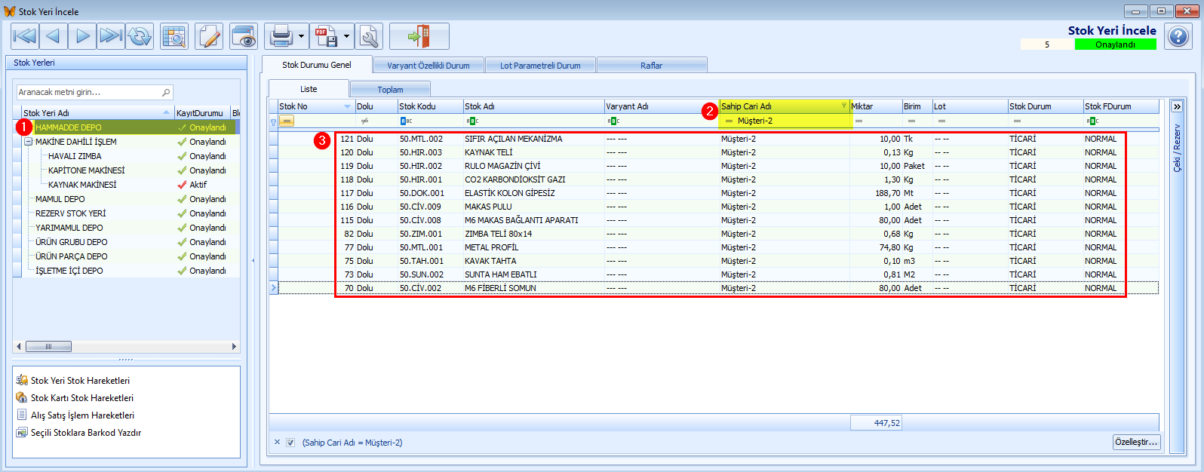Viewport: 1204px width, 472px height.
Task: Click the edit document pencil icon
Action: tap(209, 36)
